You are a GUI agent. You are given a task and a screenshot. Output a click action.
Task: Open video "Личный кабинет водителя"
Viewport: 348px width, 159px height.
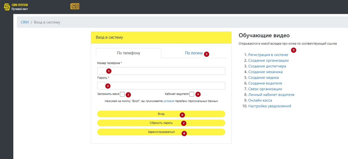pos(271,95)
